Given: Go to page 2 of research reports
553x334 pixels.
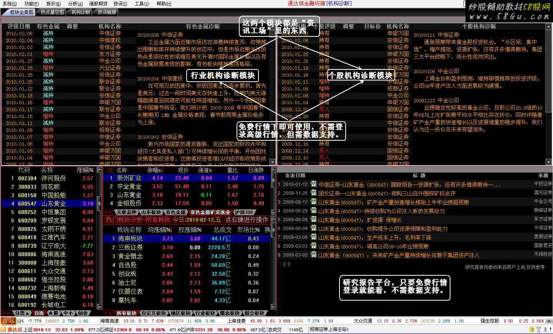Looking at the screenshot, I should (x=284, y=264).
